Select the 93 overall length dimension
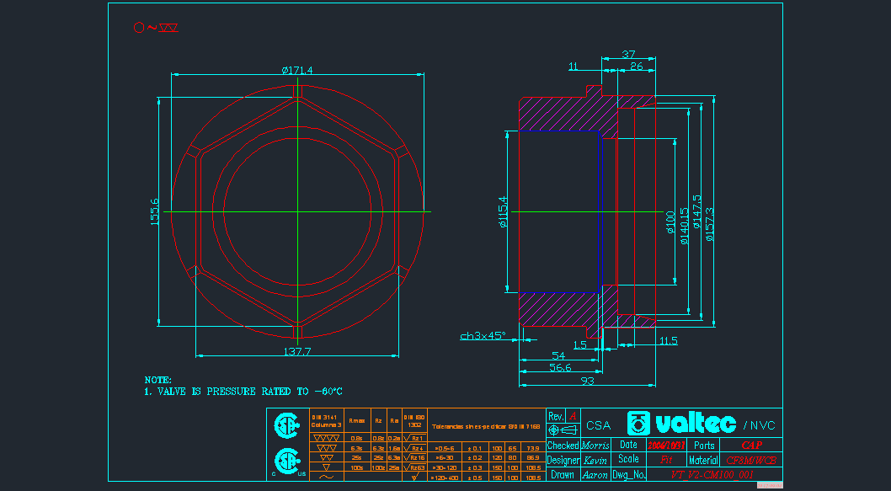The width and height of the screenshot is (891, 491). click(587, 382)
